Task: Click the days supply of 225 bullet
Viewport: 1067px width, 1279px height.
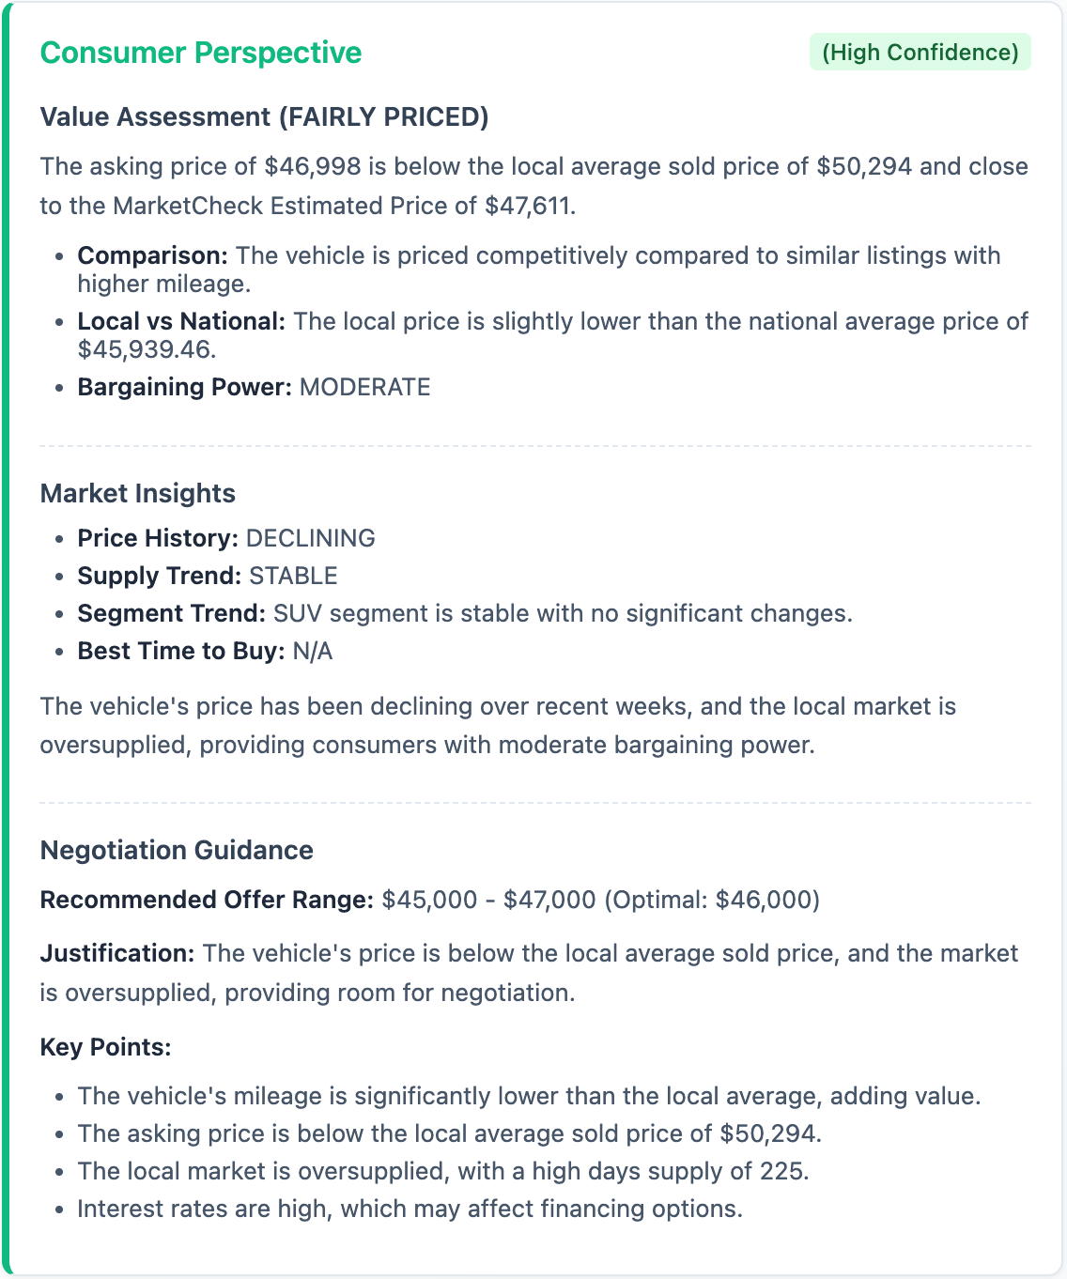Action: [x=442, y=1171]
